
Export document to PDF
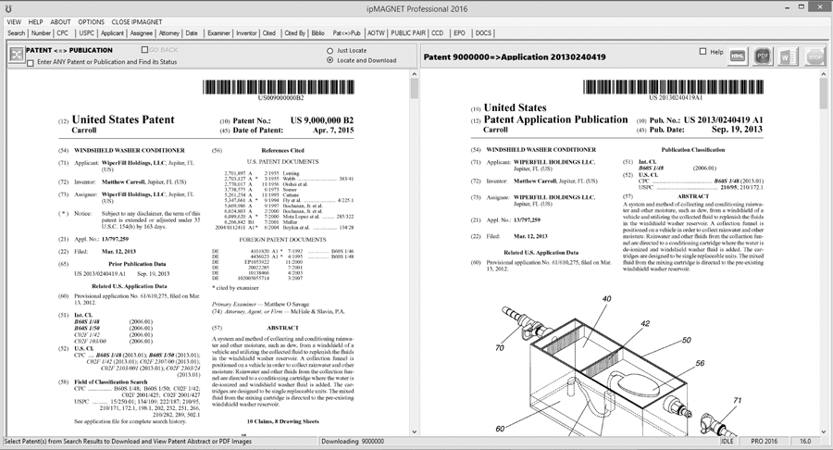pyautogui.click(x=763, y=56)
